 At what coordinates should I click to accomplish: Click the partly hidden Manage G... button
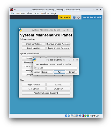pyautogui.click(x=27, y=62)
